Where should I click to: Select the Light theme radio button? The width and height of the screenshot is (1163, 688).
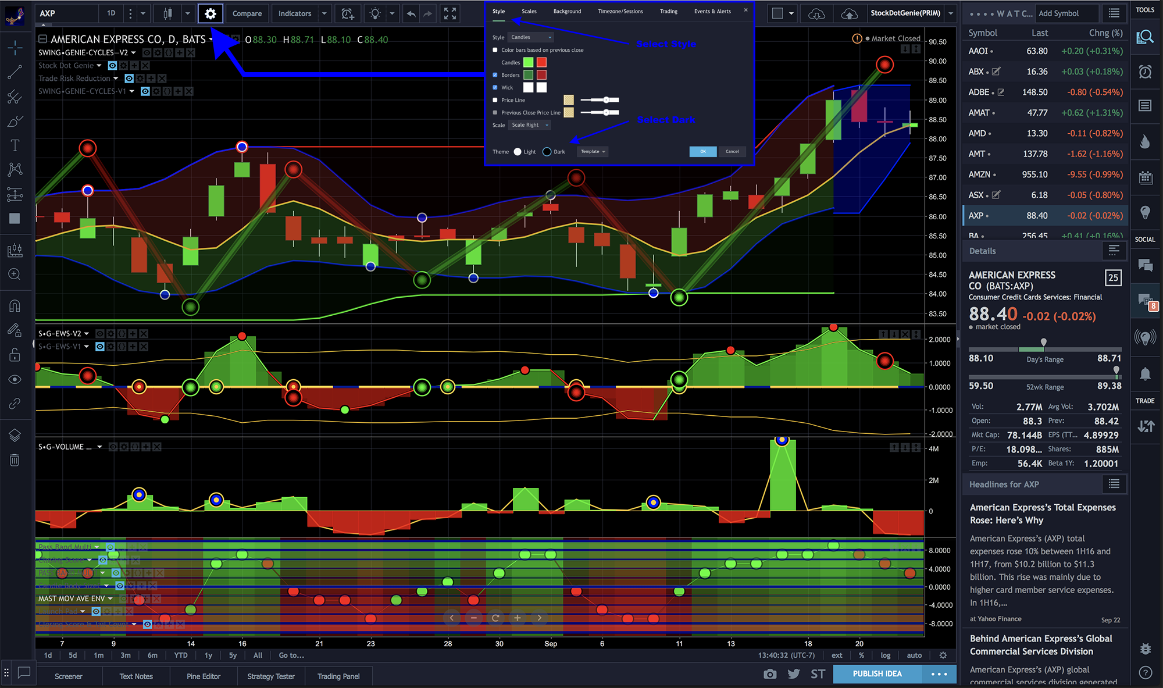pyautogui.click(x=518, y=152)
